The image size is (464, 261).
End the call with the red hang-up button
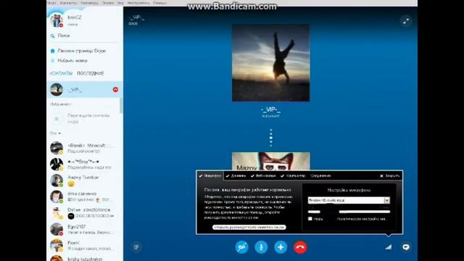[x=300, y=247]
